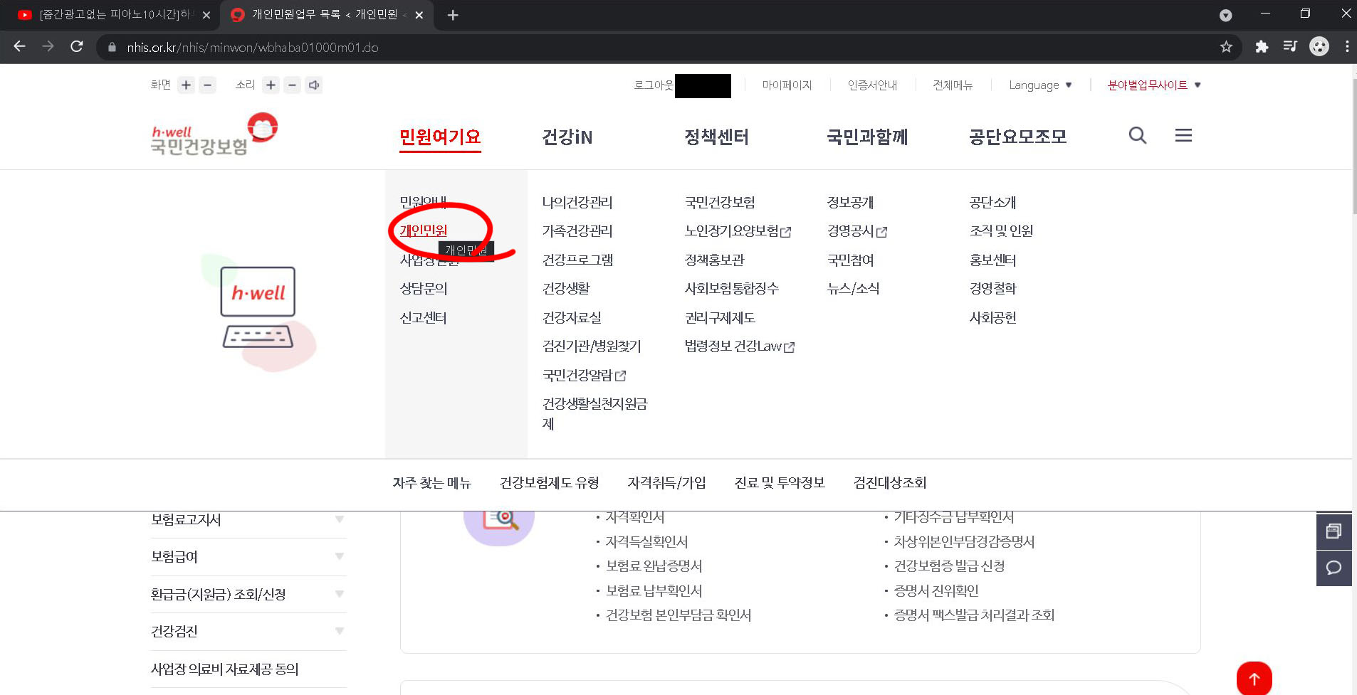Open 인증서안내 link
1357x695 pixels.
click(872, 85)
